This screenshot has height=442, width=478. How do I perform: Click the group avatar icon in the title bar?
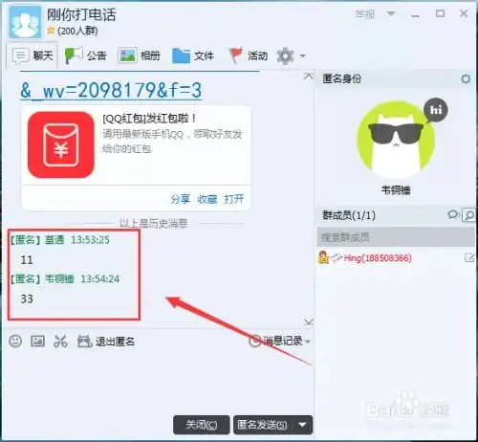pos(25,22)
